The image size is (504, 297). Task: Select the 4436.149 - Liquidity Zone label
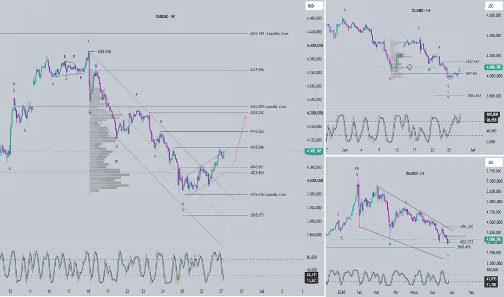pos(269,33)
